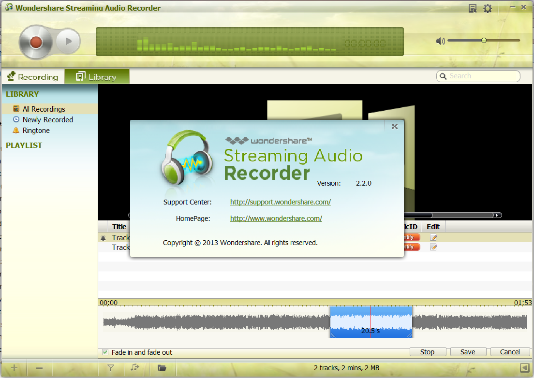534x378 pixels.
Task: Open settings with the gear icon
Action: click(x=488, y=8)
